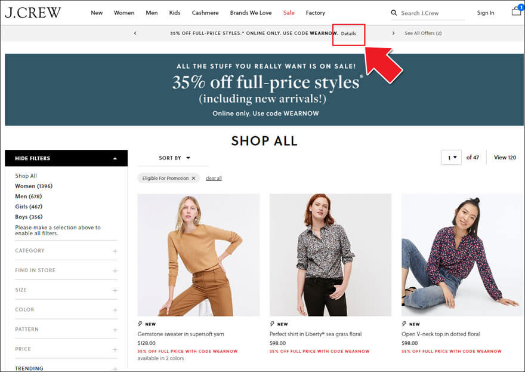Image resolution: width=525 pixels, height=372 pixels.
Task: Click the clear all filters link
Action: tap(214, 179)
